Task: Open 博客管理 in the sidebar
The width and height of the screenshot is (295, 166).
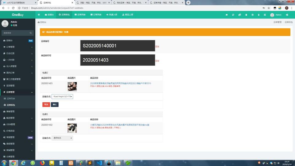Action: click(x=18, y=111)
